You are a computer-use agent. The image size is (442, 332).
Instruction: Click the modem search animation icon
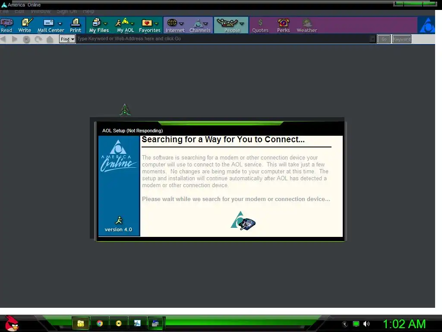click(x=243, y=221)
